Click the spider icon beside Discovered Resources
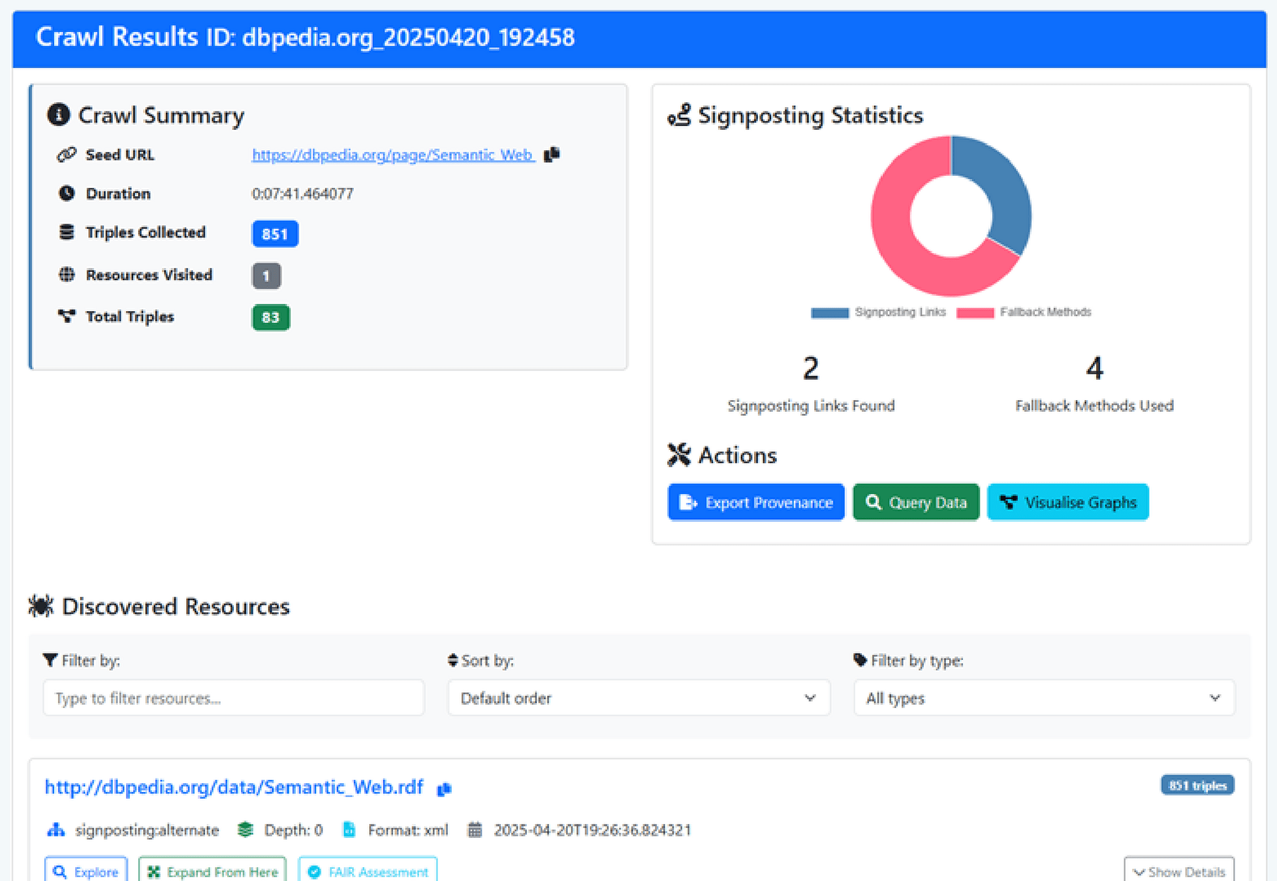 coord(40,606)
